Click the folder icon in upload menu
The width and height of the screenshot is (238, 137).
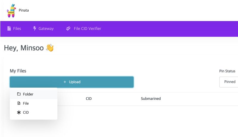click(19, 94)
